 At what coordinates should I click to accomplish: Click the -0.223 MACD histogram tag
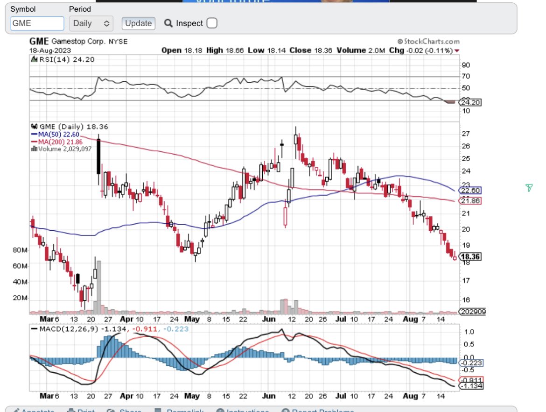tap(471, 363)
